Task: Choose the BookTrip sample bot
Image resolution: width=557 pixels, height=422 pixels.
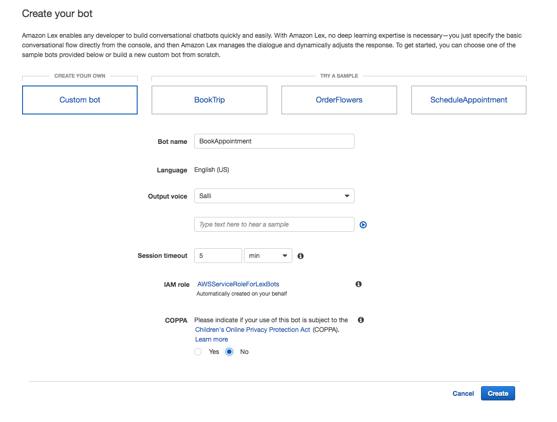Action: tap(209, 100)
